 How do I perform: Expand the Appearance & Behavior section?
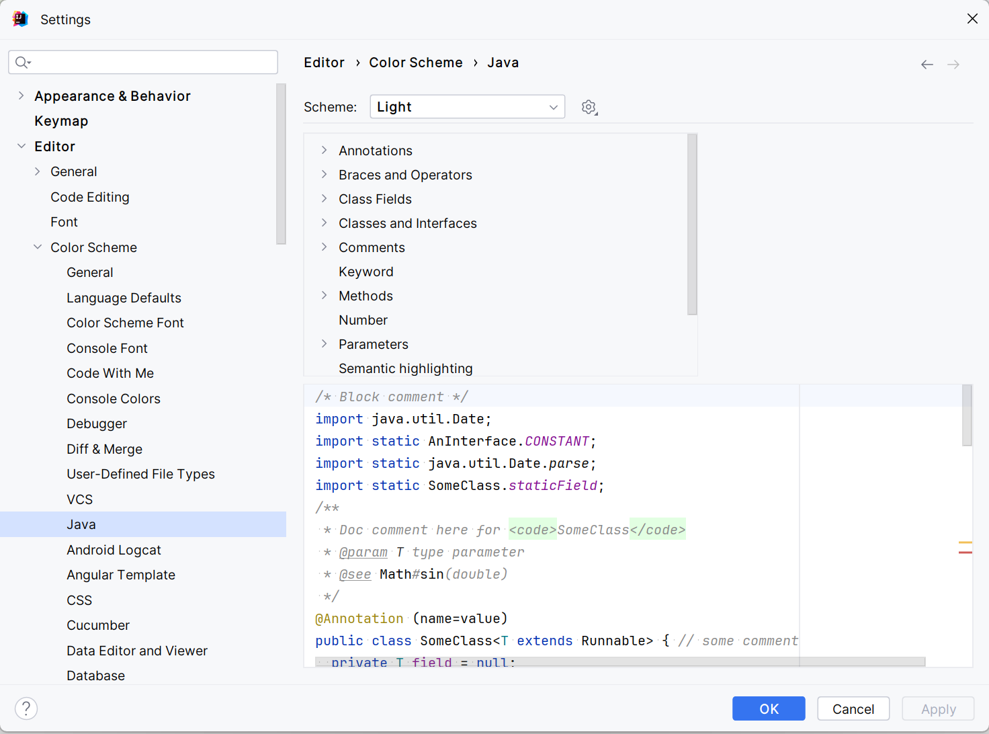pyautogui.click(x=21, y=96)
